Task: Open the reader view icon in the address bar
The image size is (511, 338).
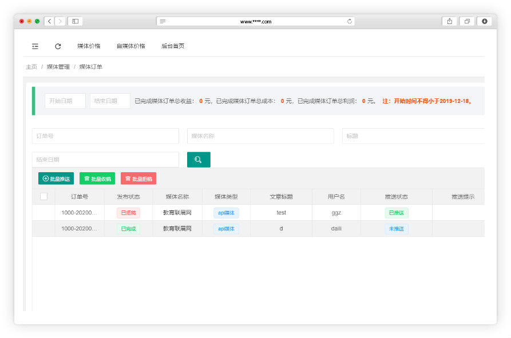Action: (163, 21)
